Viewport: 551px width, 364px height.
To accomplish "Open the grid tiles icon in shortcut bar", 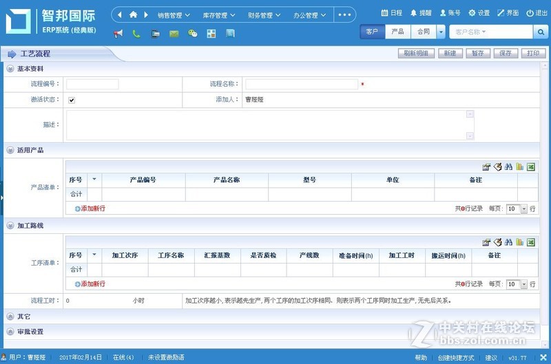I will coord(211,34).
